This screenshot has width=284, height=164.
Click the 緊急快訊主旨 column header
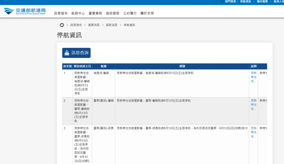(x=82, y=66)
